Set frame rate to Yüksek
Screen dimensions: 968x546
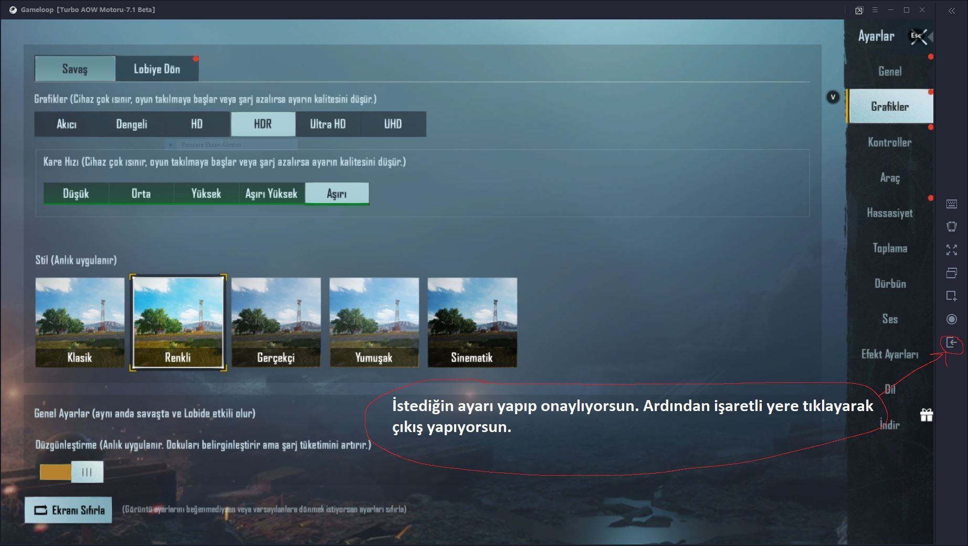(x=206, y=194)
